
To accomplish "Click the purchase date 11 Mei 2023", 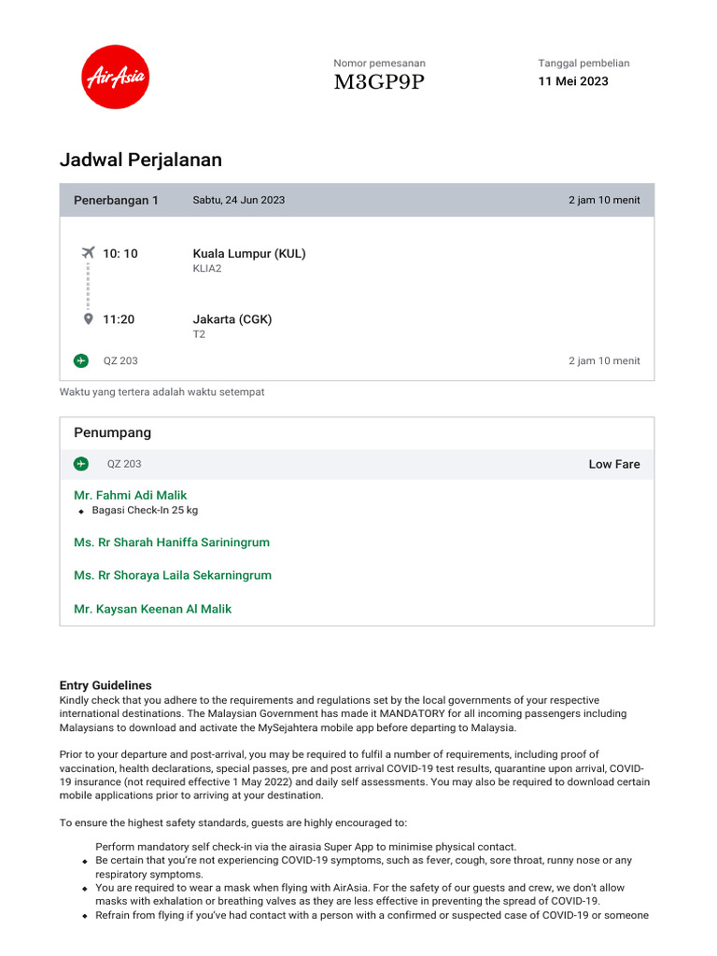I will [572, 81].
